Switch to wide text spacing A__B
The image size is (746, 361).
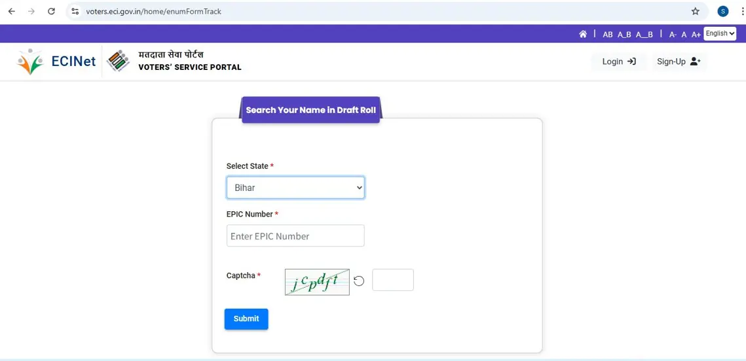point(644,35)
